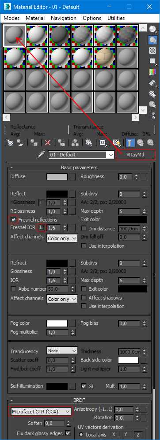160x440 pixels.
Task: Collapse the Basic parameters rollout
Action: point(80,167)
